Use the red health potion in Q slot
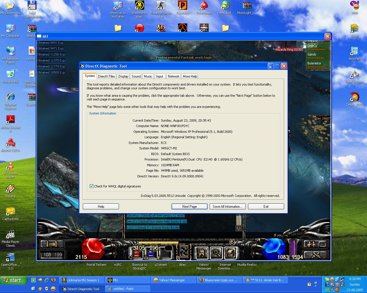The height and width of the screenshot is (293, 367). point(137,254)
